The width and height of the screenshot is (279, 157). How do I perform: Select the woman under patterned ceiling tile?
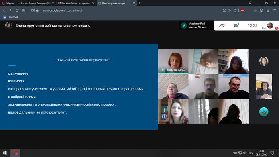click(x=173, y=86)
